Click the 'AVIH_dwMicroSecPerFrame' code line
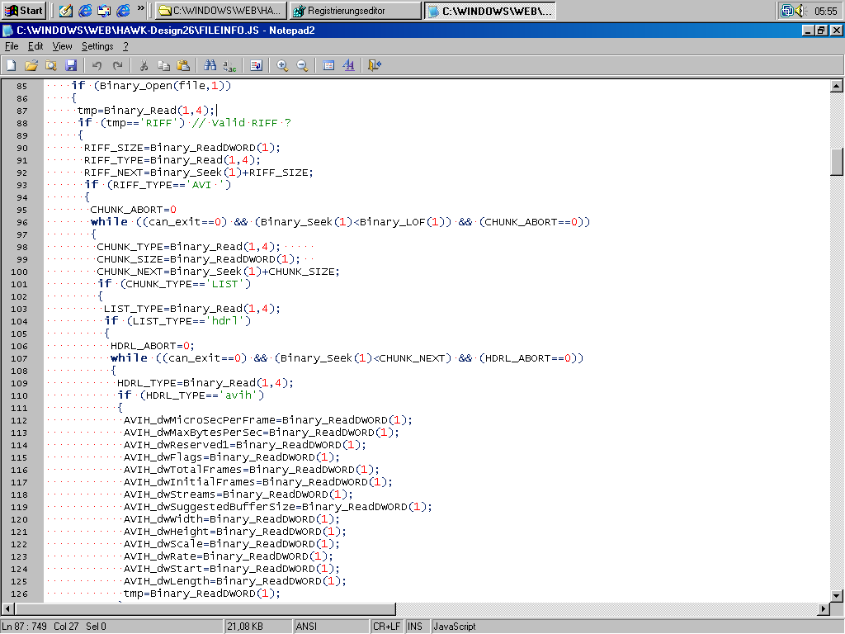The height and width of the screenshot is (634, 845). [268, 420]
